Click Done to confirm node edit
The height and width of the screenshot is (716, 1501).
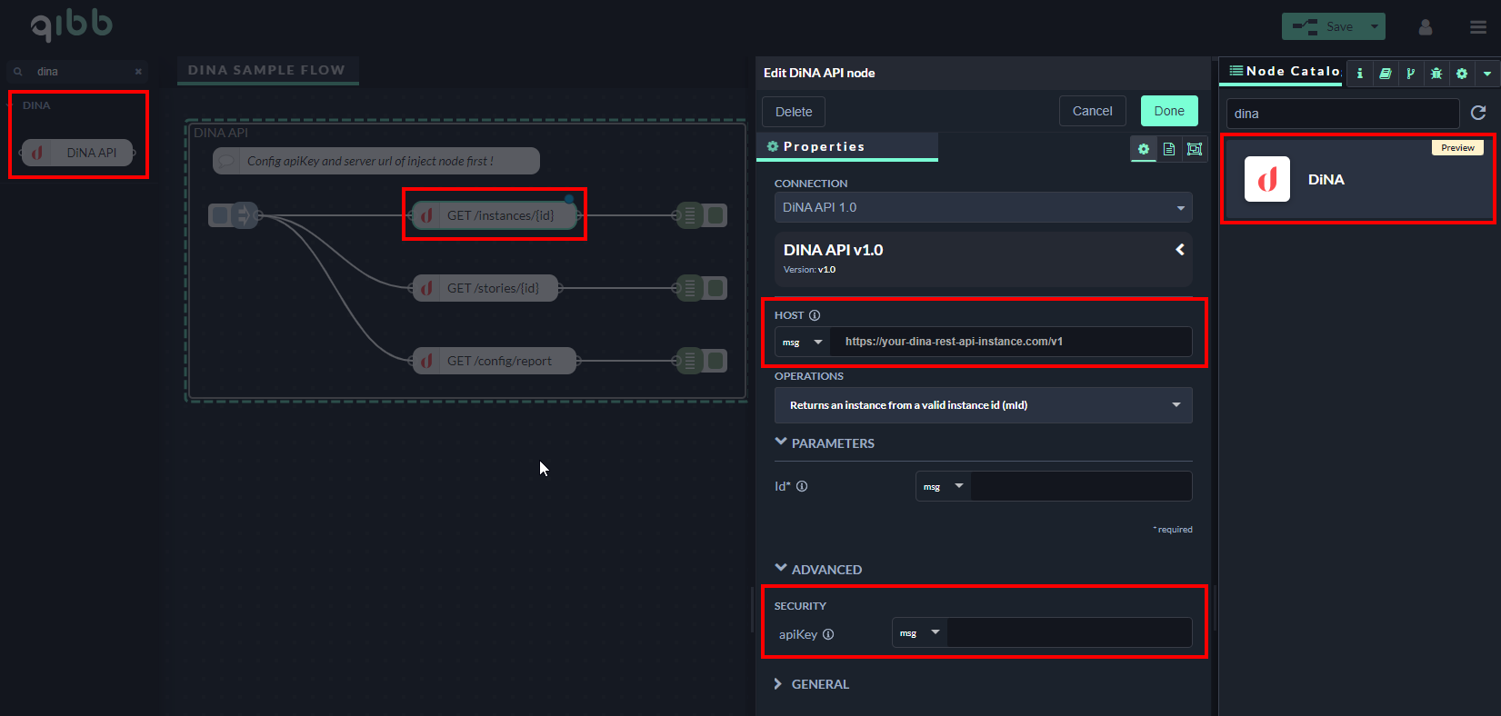pos(1169,111)
